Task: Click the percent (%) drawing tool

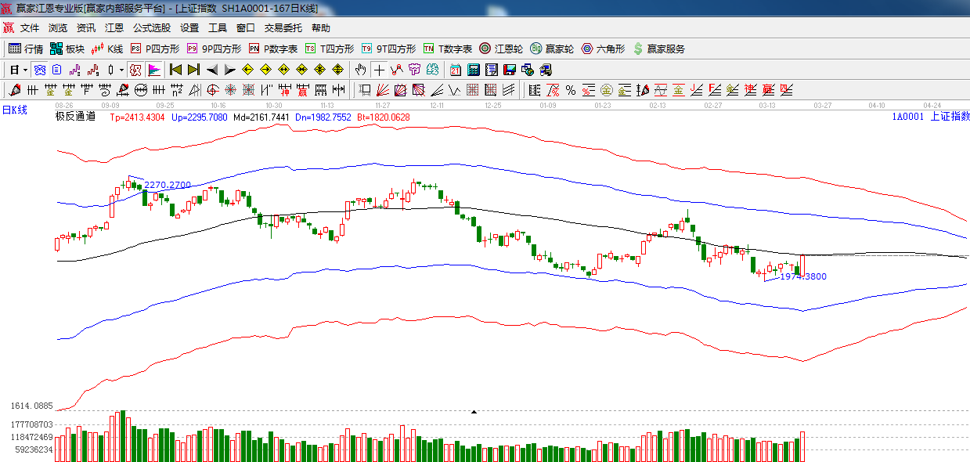Action: [570, 90]
